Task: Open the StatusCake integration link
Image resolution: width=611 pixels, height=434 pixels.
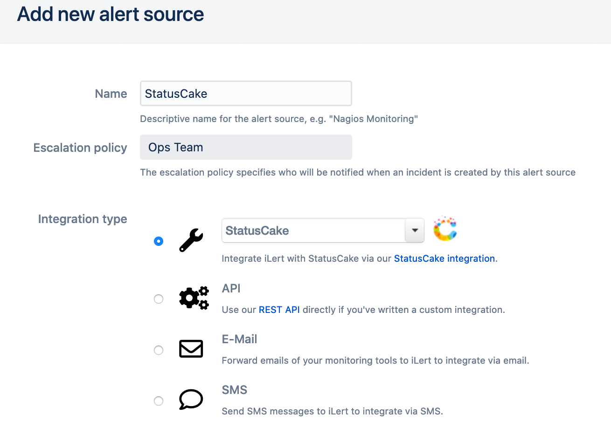Action: pos(444,259)
